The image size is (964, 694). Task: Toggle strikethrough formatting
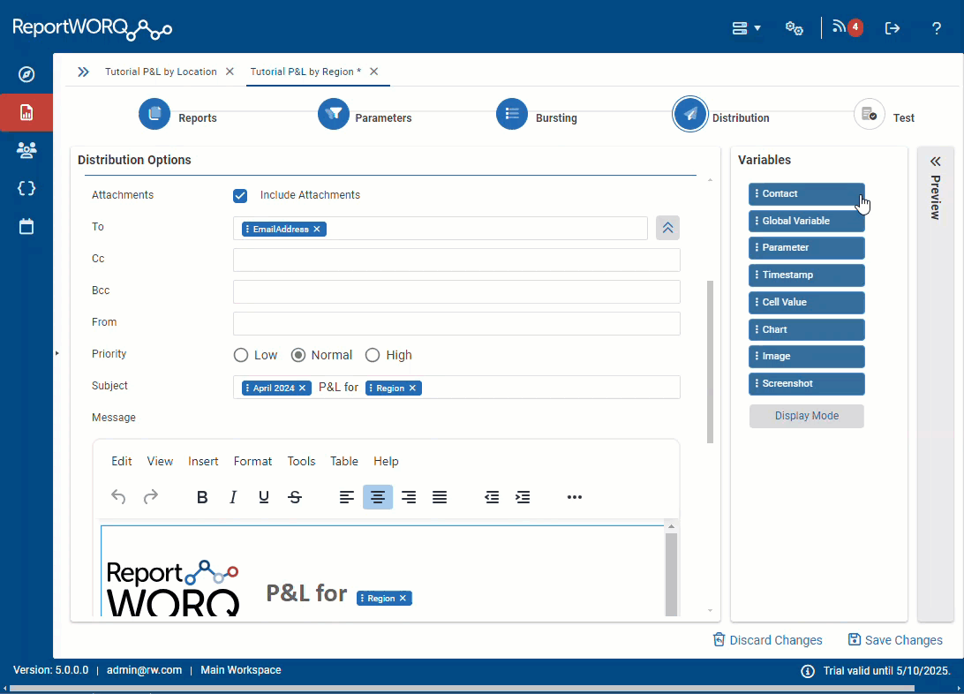[x=295, y=497]
